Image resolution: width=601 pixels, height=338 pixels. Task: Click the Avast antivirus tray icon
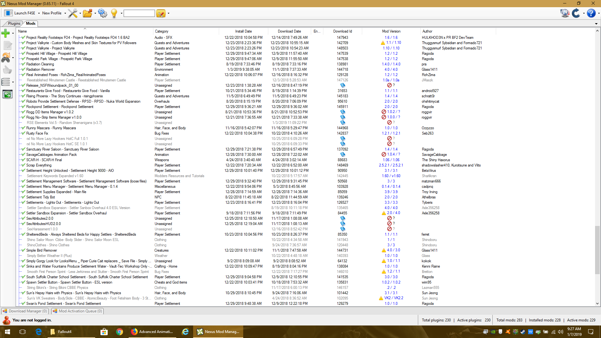[508, 332]
